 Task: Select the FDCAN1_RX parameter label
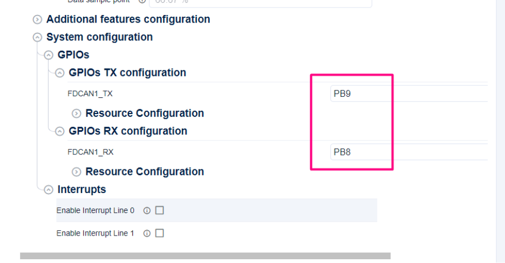pyautogui.click(x=90, y=152)
